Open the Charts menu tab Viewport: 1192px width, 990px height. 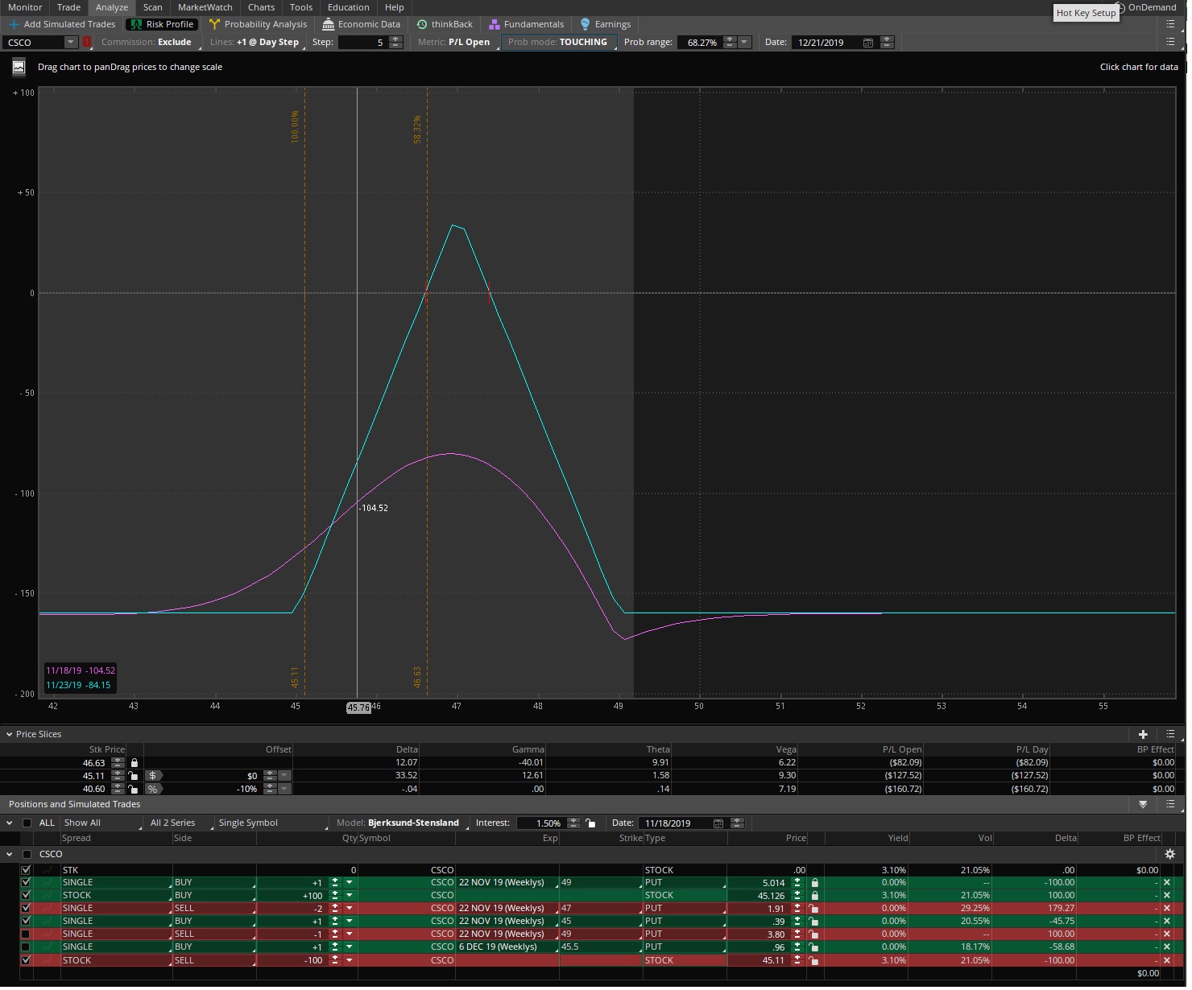click(x=261, y=7)
